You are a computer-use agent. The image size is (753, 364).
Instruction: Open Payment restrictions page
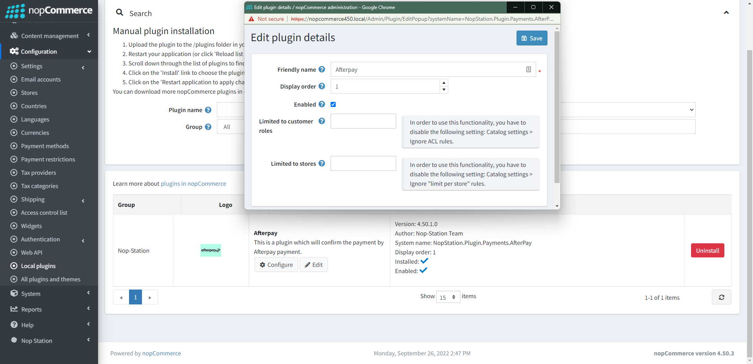click(48, 159)
